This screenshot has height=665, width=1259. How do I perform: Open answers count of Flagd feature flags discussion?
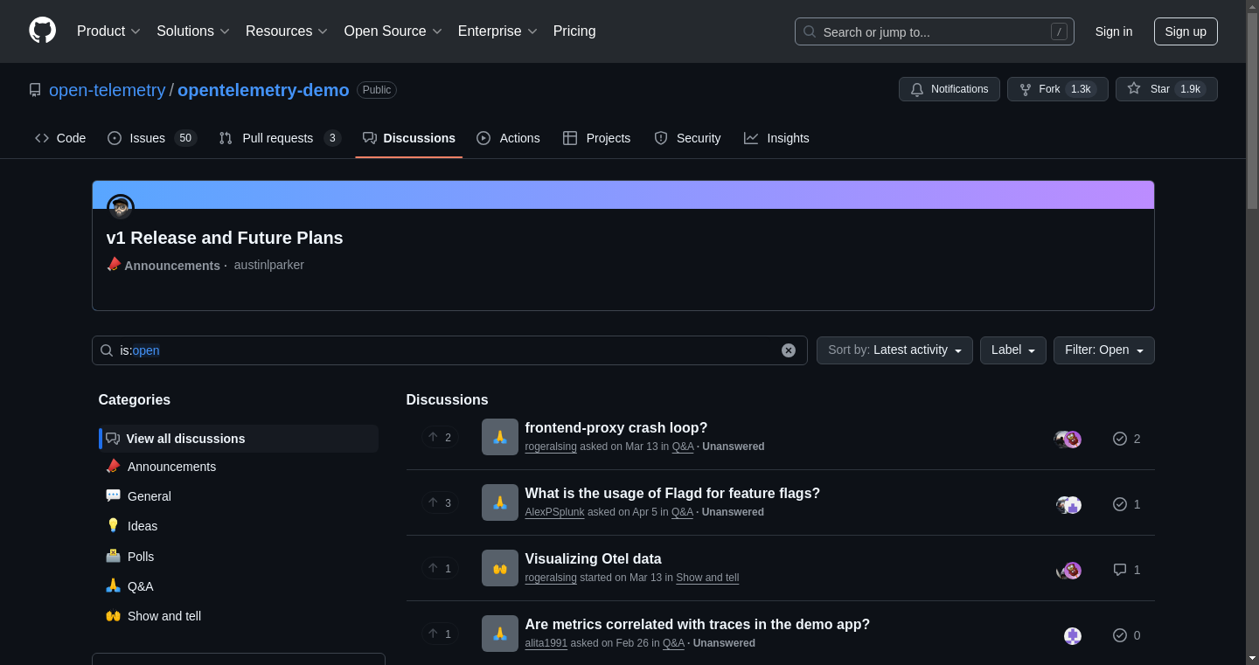[x=1126, y=504]
